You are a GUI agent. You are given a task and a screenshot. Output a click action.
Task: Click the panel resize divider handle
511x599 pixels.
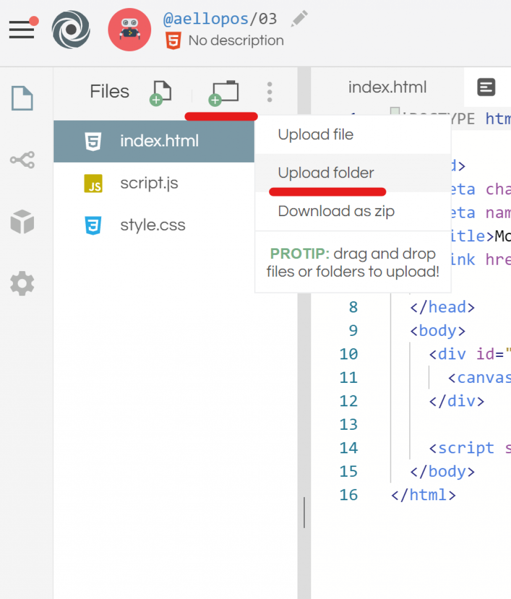point(304,512)
